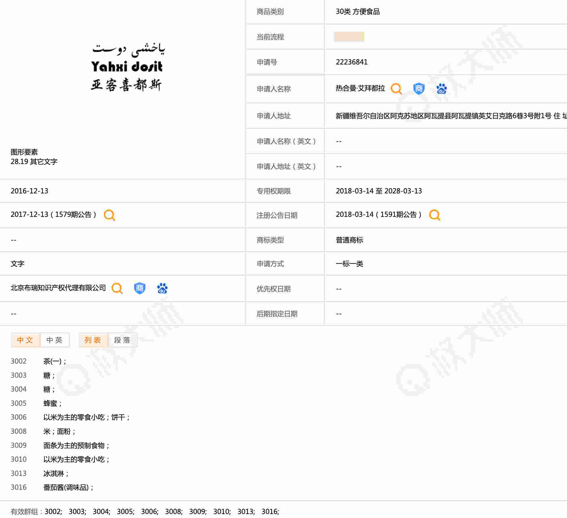Click agency name 北京布瑞知识产权代理有限公司

coord(58,288)
